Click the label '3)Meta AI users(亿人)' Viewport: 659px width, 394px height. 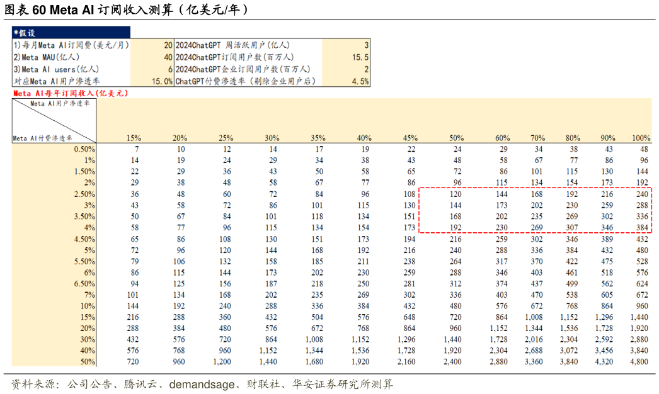tap(56, 69)
